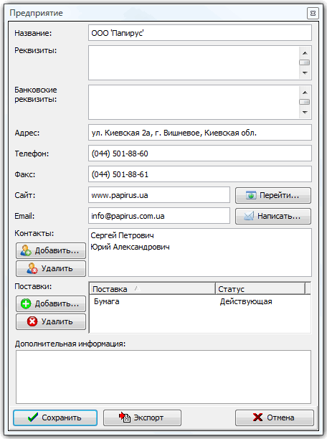The image size is (327, 439).
Task: Click down arrow in Реквизиты scrollbar
Action: [305, 73]
